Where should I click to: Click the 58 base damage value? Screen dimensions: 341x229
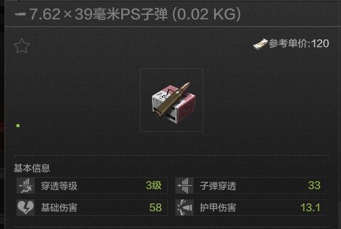tap(155, 207)
